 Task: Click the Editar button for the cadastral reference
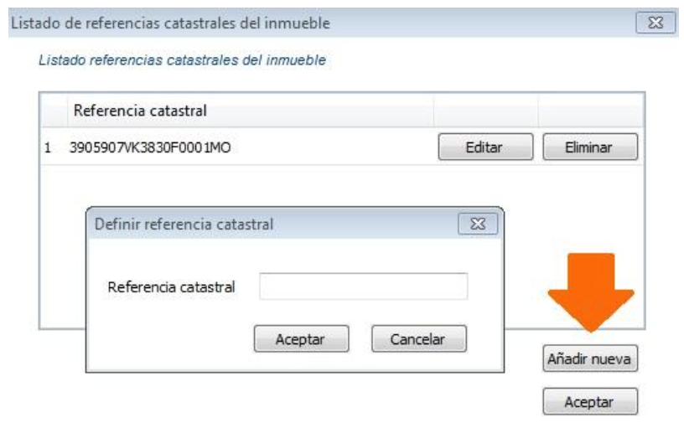click(x=484, y=147)
